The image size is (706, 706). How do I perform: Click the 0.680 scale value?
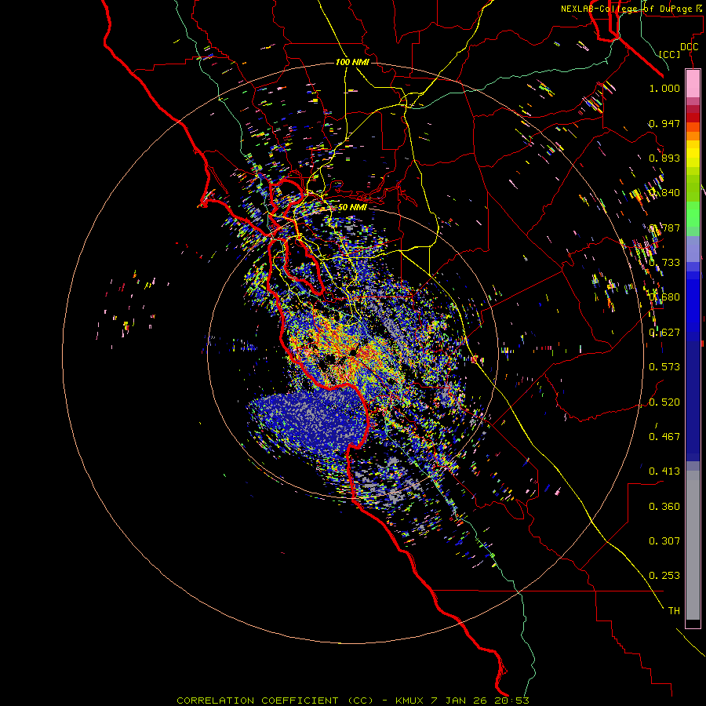664,297
